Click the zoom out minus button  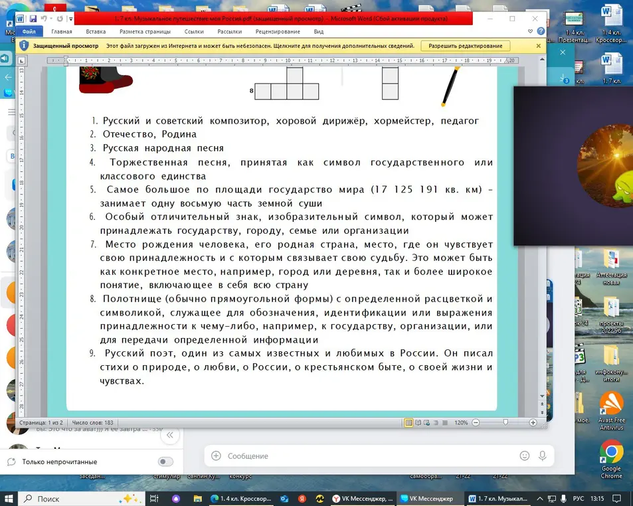[476, 422]
